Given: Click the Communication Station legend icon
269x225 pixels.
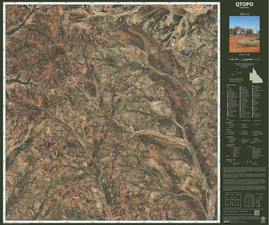Looking at the screenshot, I should coord(240,117).
